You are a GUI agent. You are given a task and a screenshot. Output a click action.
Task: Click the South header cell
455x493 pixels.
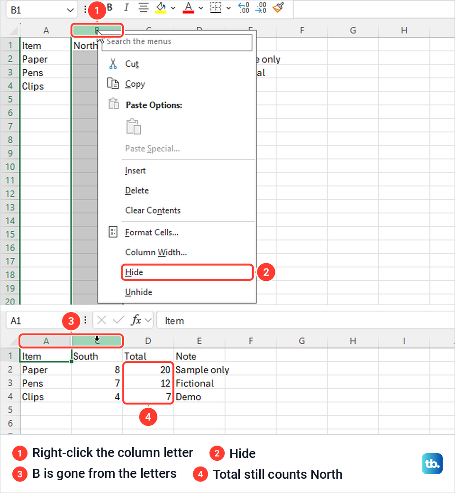point(97,356)
